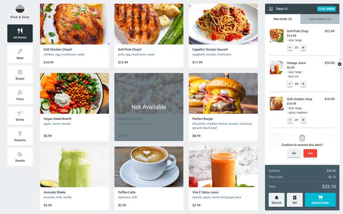Select the All Dishes category

click(20, 33)
